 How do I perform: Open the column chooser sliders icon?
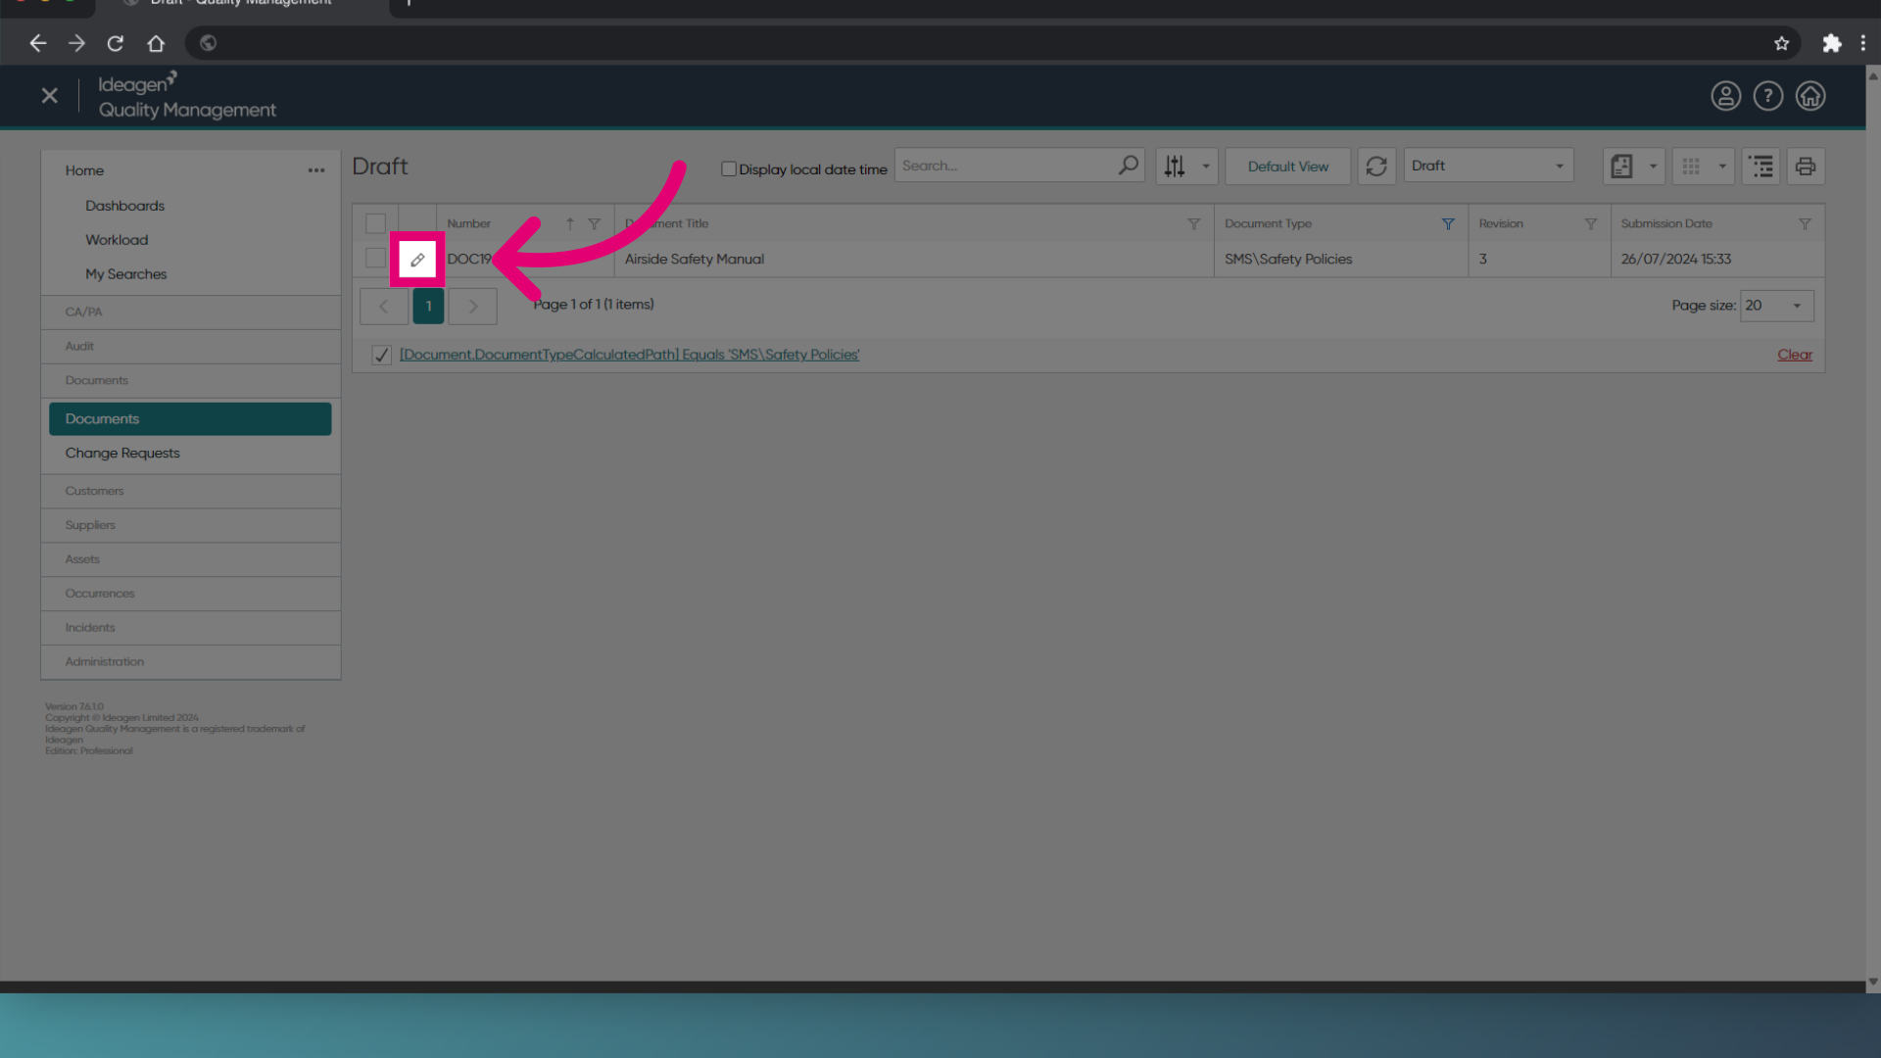pyautogui.click(x=1174, y=167)
